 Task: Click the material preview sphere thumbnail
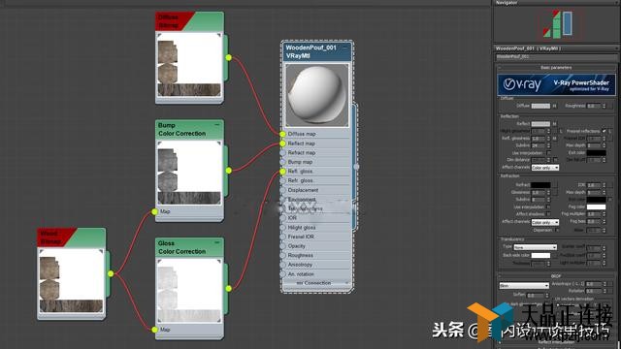point(317,95)
